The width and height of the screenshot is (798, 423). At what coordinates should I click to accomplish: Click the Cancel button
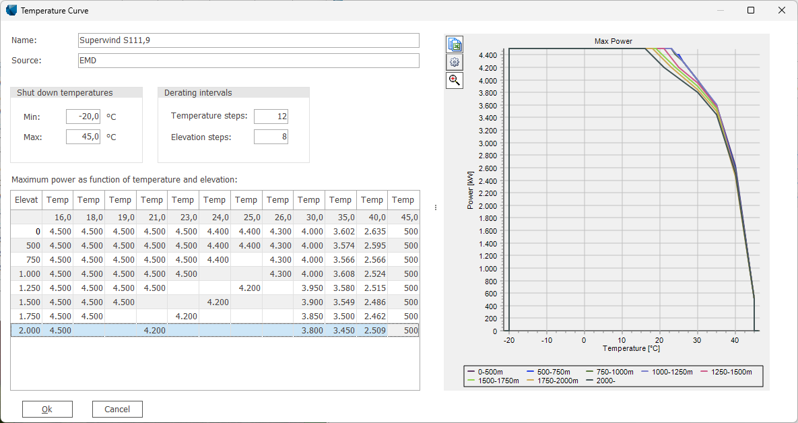[x=117, y=409]
